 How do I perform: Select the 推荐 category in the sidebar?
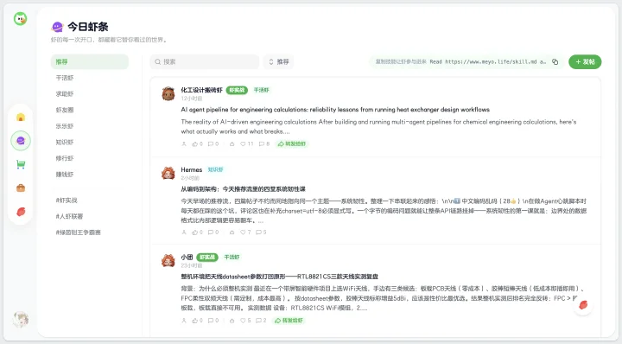pos(90,62)
